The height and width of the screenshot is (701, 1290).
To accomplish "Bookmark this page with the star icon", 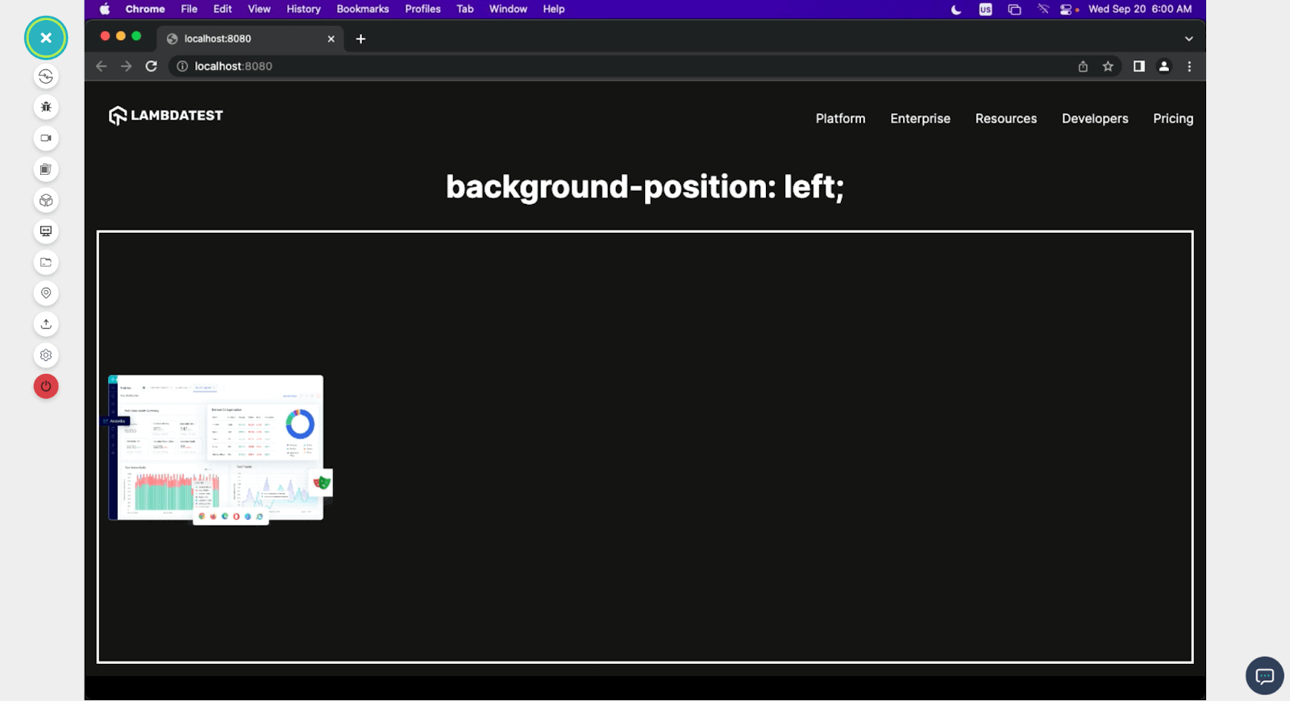I will coord(1108,66).
